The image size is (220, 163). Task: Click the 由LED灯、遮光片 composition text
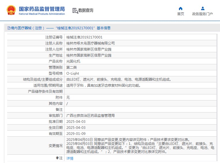click(119, 79)
